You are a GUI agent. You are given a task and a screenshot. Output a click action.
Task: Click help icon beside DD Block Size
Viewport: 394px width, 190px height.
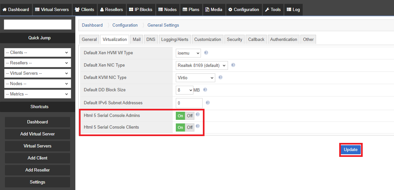coord(205,90)
